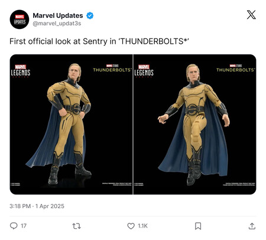Like the tweet with the heart icon

point(131,226)
